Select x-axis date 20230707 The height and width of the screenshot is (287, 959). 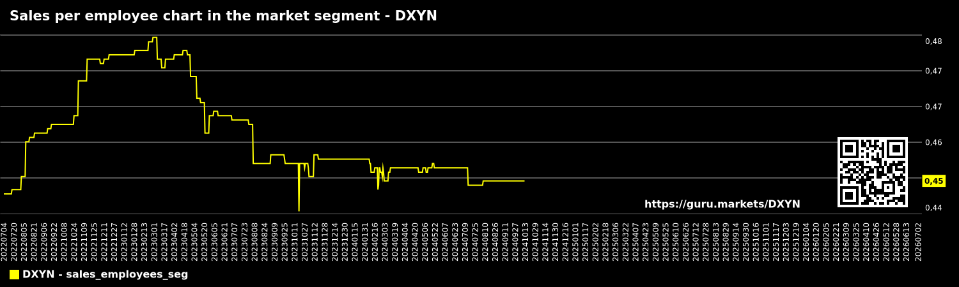(235, 241)
